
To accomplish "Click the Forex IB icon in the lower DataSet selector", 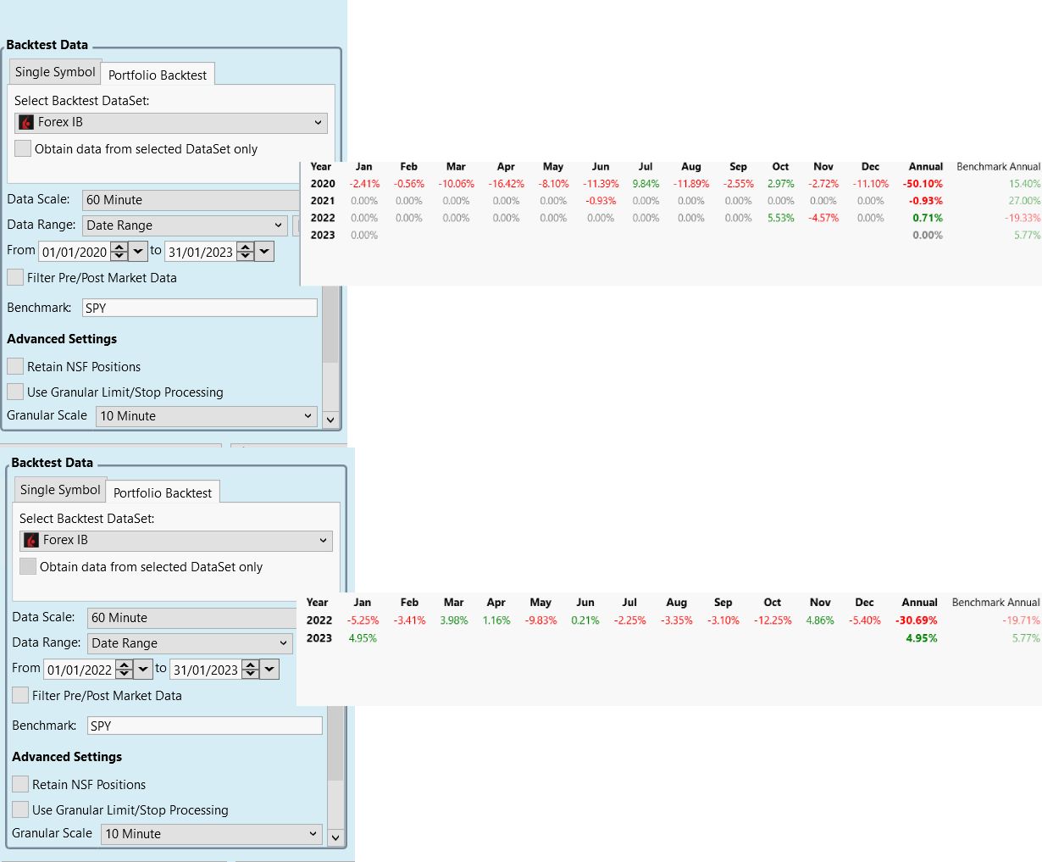I will (x=31, y=541).
